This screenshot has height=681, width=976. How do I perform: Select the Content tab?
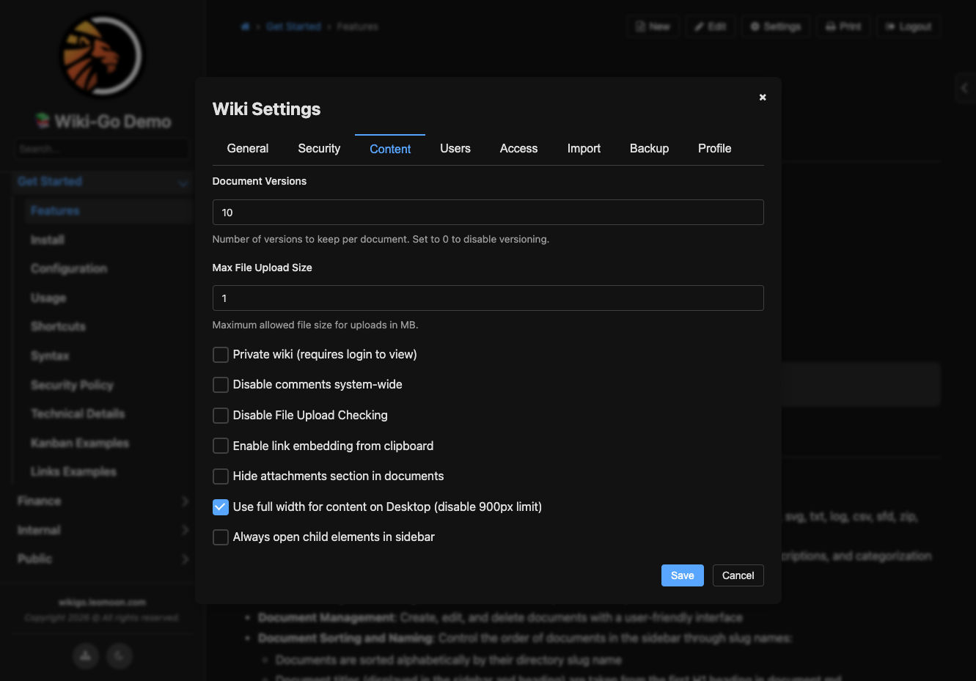coord(390,150)
